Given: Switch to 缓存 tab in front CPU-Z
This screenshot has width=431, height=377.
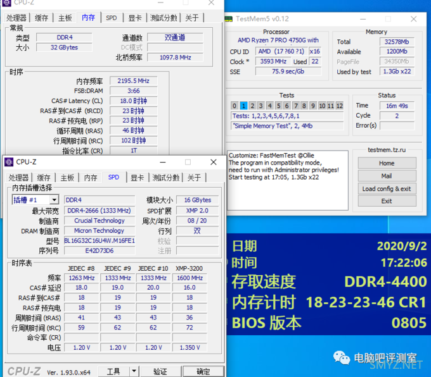Looking at the screenshot, I should pyautogui.click(x=44, y=178).
